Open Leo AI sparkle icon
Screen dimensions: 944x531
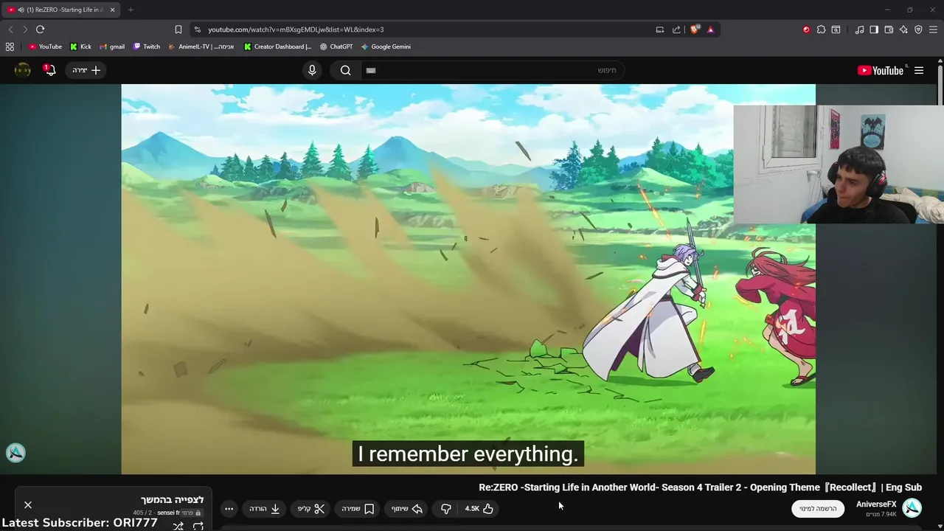[x=903, y=29]
